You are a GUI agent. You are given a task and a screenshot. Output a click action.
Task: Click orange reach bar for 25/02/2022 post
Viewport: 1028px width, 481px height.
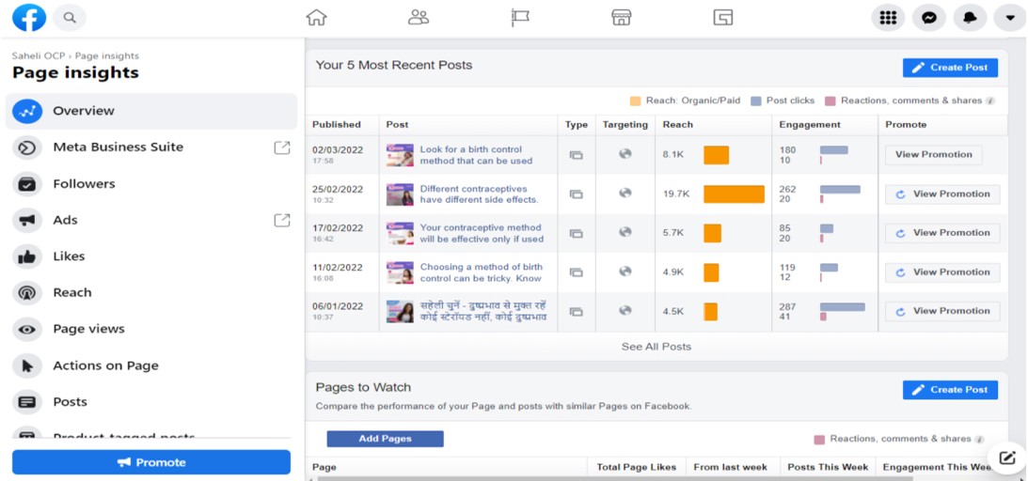click(x=734, y=194)
